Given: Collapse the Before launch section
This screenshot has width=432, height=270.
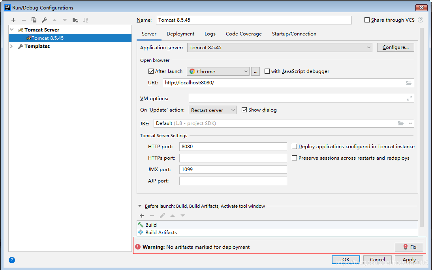Looking at the screenshot, I should (140, 206).
